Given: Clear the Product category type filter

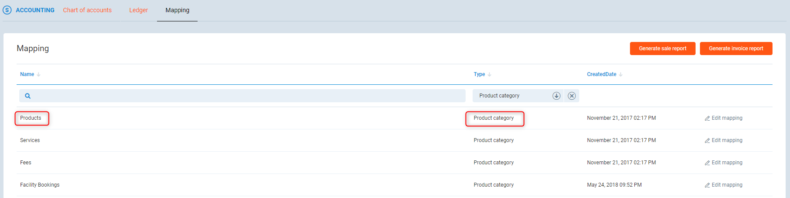Looking at the screenshot, I should click(571, 96).
